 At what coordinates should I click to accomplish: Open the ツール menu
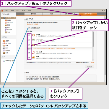24,11
